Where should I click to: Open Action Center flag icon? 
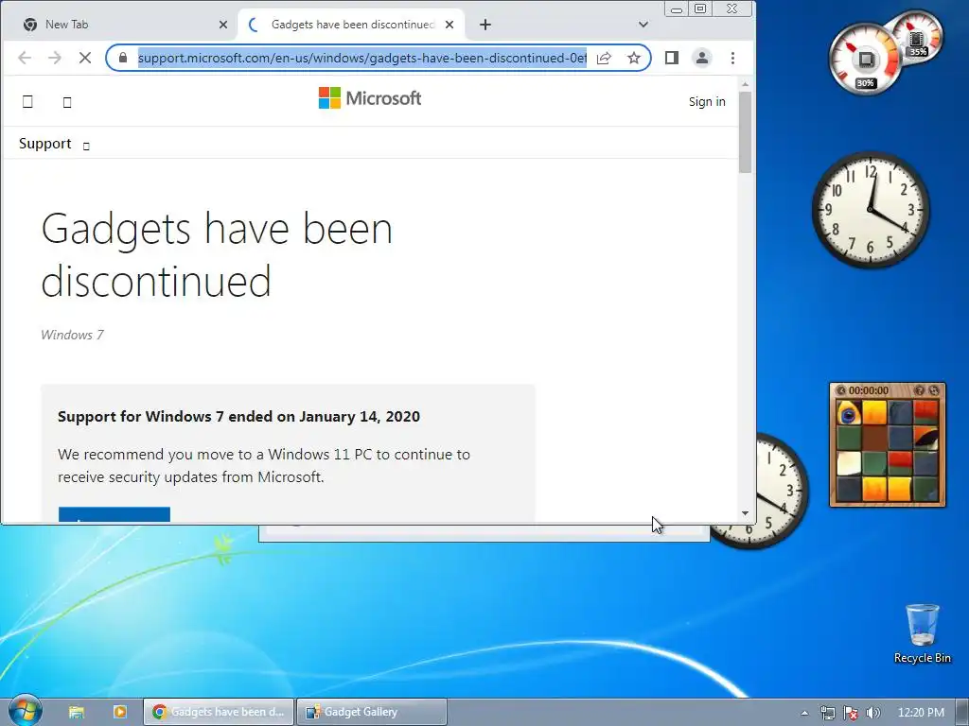851,713
